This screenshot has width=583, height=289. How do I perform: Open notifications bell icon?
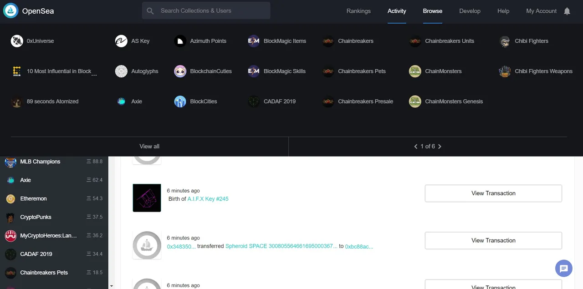pos(567,11)
